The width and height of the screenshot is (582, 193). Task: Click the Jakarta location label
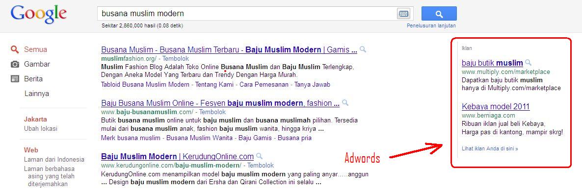tap(35, 120)
